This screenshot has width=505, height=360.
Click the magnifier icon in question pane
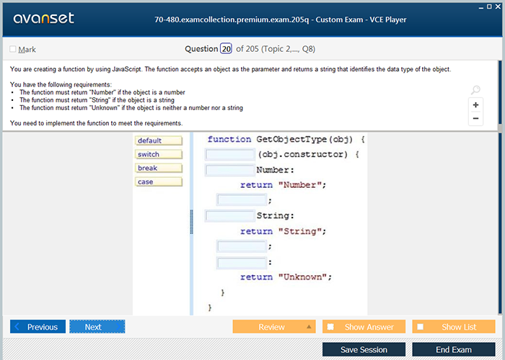pos(475,90)
